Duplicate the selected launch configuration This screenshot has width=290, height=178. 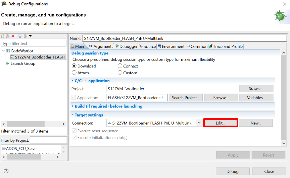pyautogui.click(x=8, y=36)
